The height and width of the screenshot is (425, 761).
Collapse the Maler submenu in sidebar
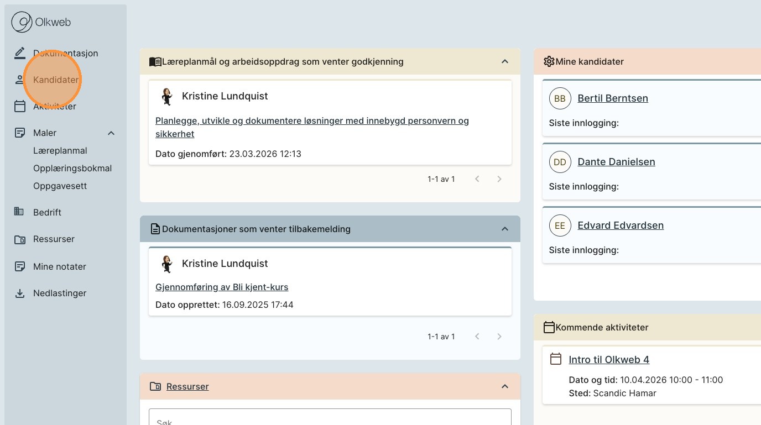(111, 133)
